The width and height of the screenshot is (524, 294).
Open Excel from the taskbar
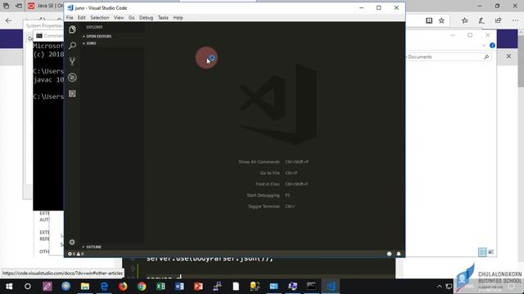click(160, 287)
